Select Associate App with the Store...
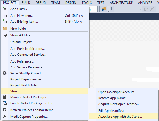Viewport: 159px width, 121px height. click(123, 117)
